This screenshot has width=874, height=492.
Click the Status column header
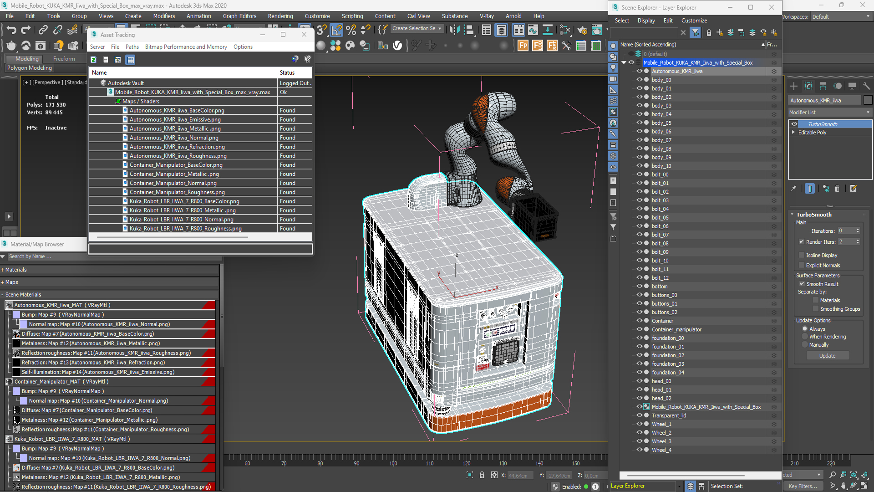click(295, 73)
